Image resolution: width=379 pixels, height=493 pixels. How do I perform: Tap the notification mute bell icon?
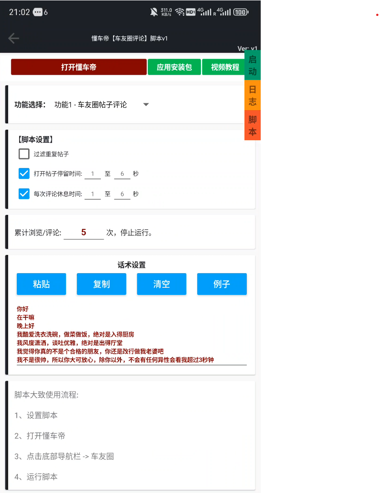[x=154, y=12]
